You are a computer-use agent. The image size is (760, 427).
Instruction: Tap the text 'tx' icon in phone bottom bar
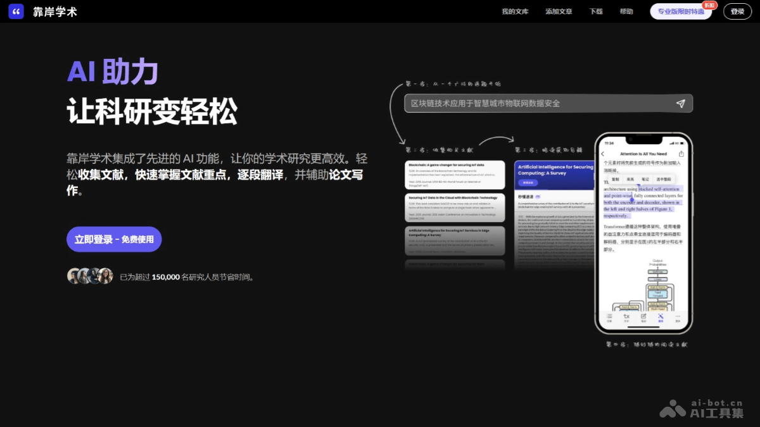626,317
